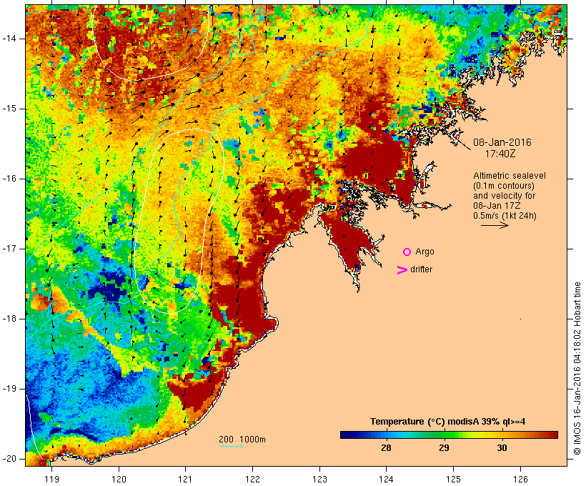This screenshot has width=586, height=486.
Task: Click the 'Argo' legend label
Action: pos(425,252)
